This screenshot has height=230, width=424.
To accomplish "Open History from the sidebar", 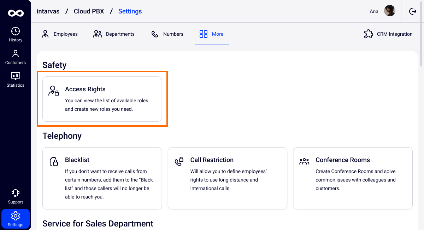I will [16, 35].
